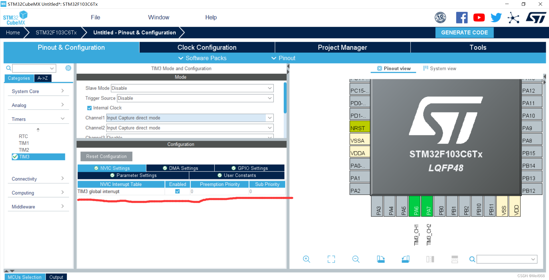Switch to the Tools tab

click(x=478, y=47)
